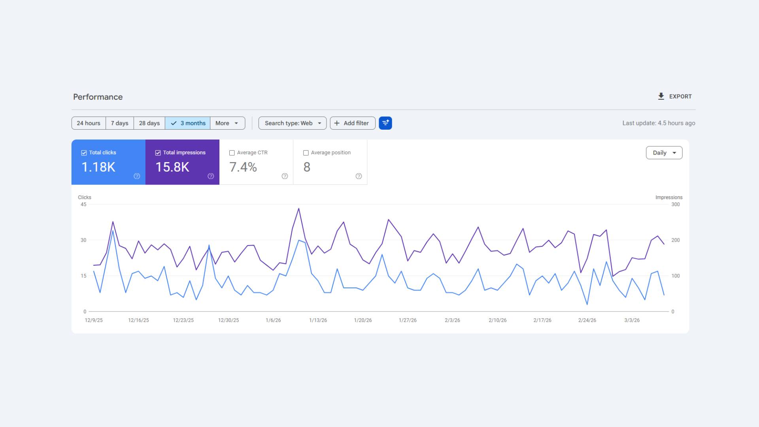Expand the More date range dropdown
The width and height of the screenshot is (759, 427).
[x=227, y=123]
